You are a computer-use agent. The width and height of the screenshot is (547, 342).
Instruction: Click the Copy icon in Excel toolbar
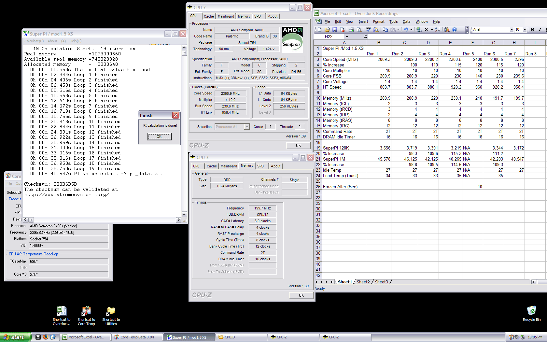[385, 30]
